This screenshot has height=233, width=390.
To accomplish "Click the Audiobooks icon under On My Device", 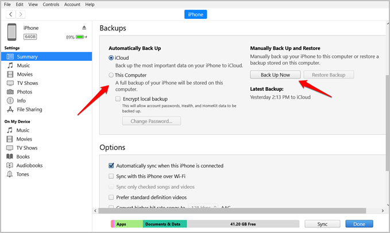I will pos(10,165).
